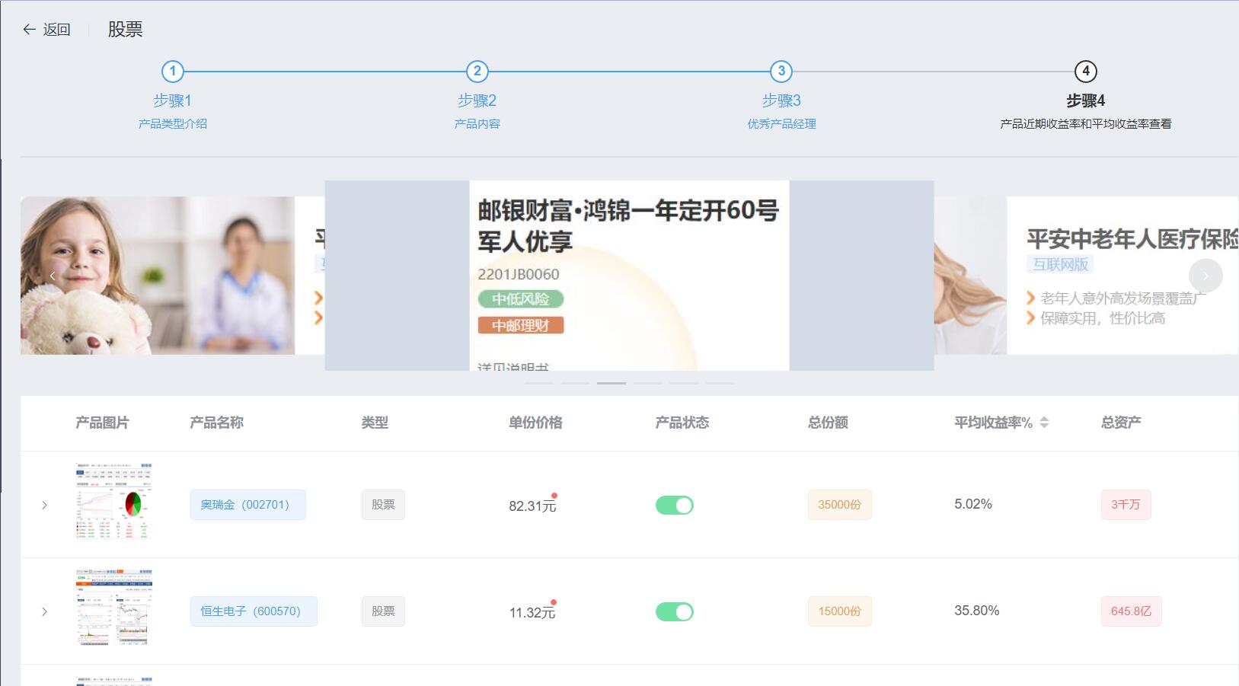Screen dimensions: 1239x686
Task: Click the 5.02% average return value
Action: [x=973, y=504]
